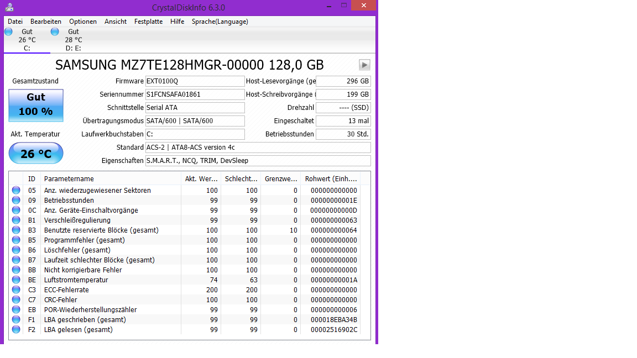
Task: Click the CrystalDiskInfo app icon in title bar
Action: pyautogui.click(x=9, y=7)
